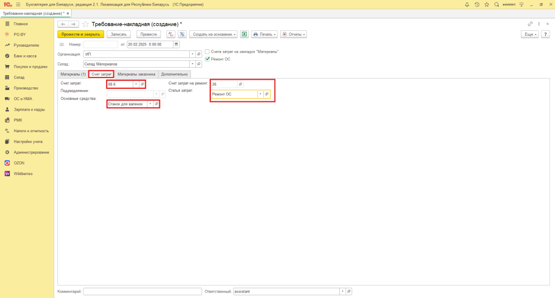Open the Зарплата и кадры section

pyautogui.click(x=29, y=109)
